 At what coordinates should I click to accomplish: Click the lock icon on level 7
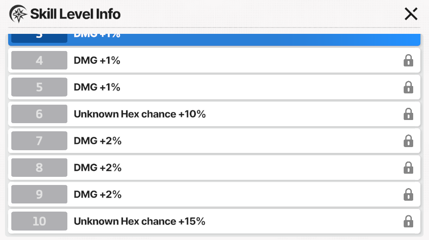(408, 141)
